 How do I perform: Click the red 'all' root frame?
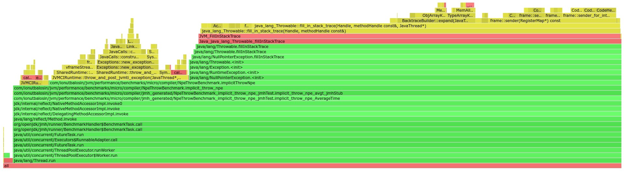312,166
